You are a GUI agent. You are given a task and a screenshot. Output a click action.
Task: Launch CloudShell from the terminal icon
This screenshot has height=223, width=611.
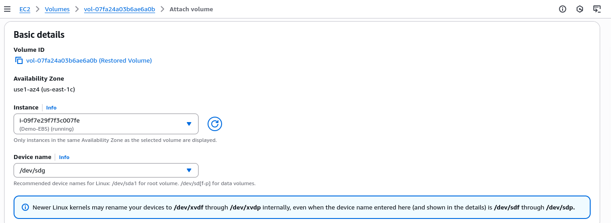[x=597, y=9]
